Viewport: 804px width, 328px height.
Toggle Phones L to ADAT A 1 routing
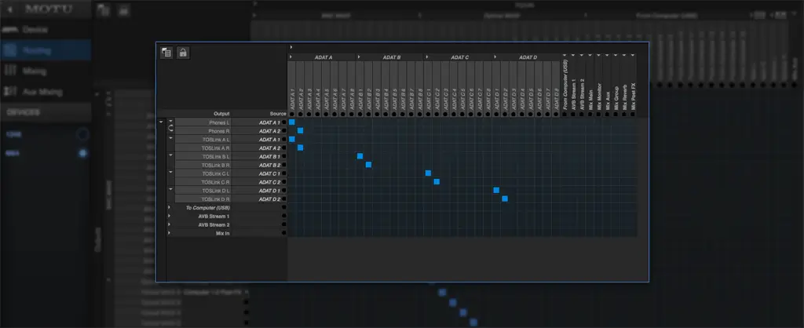pyautogui.click(x=291, y=122)
